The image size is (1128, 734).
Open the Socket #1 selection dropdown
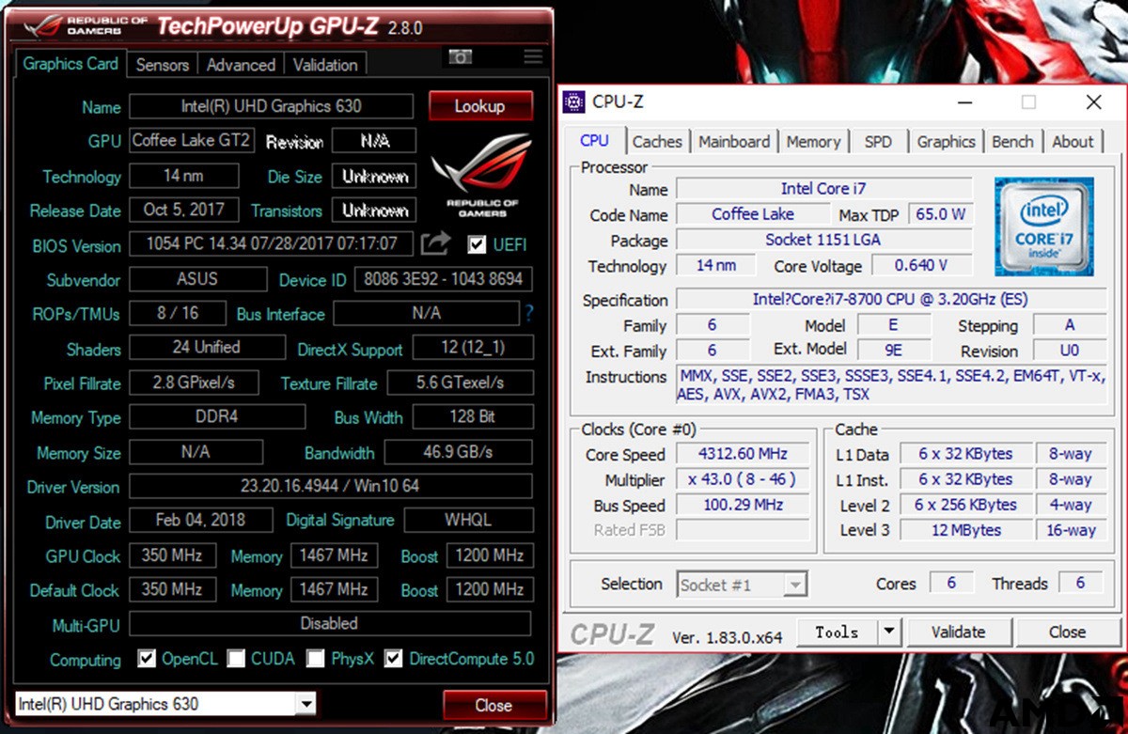(742, 584)
